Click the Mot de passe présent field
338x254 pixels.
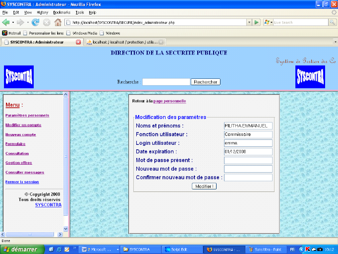click(248, 160)
